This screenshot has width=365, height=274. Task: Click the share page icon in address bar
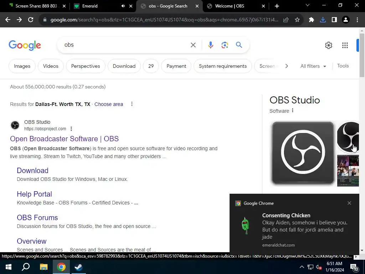click(x=286, y=20)
